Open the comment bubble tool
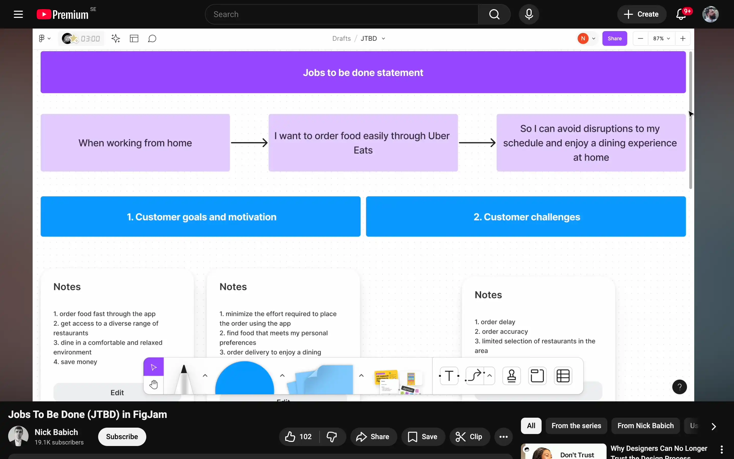Screen dimensions: 734x459 pos(152,39)
